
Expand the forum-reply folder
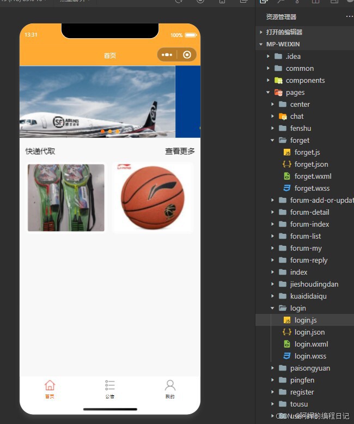coord(304,260)
